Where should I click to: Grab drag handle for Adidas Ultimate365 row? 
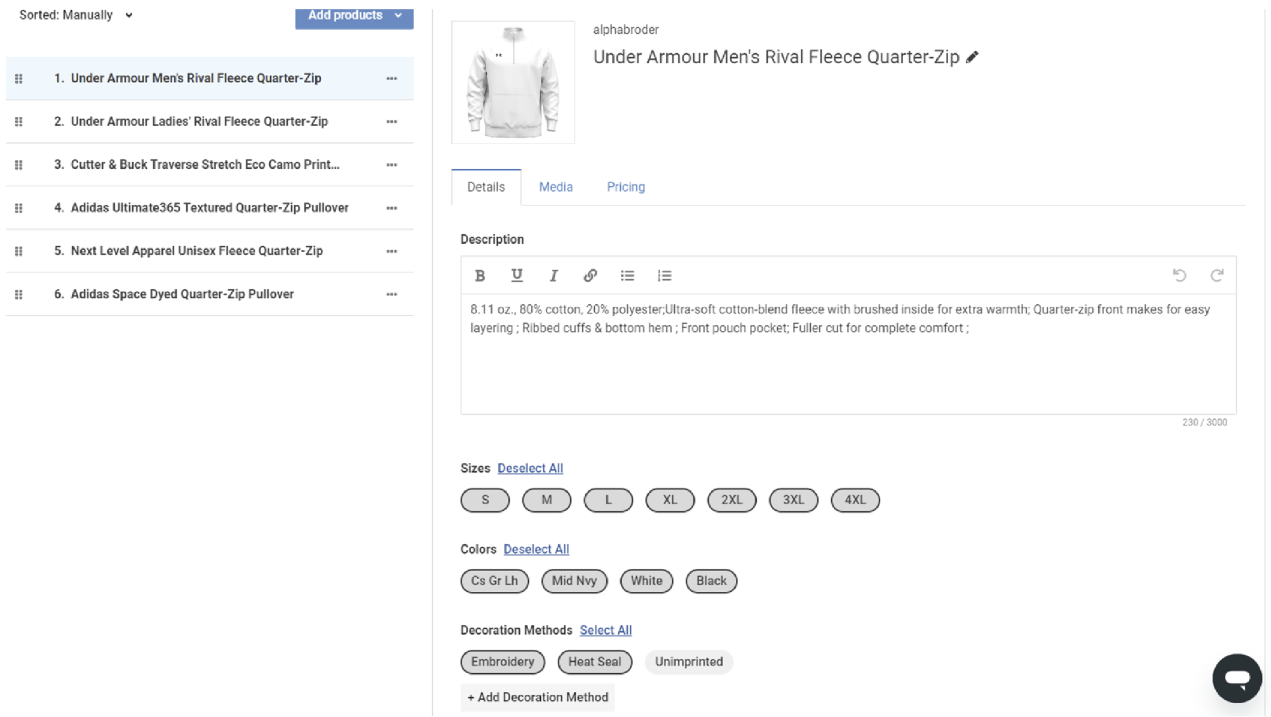pyautogui.click(x=19, y=208)
